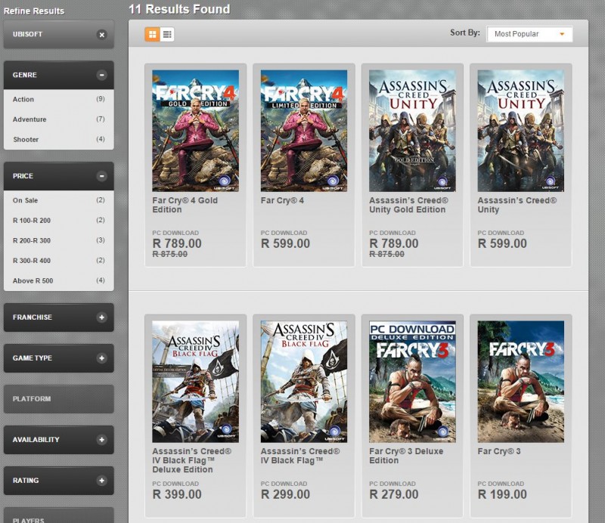Filter by On Sale price
The height and width of the screenshot is (523, 605).
point(59,200)
